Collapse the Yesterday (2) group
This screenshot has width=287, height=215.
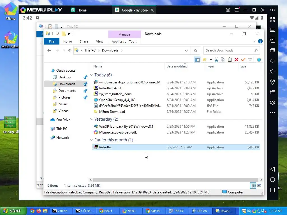coord(92,119)
